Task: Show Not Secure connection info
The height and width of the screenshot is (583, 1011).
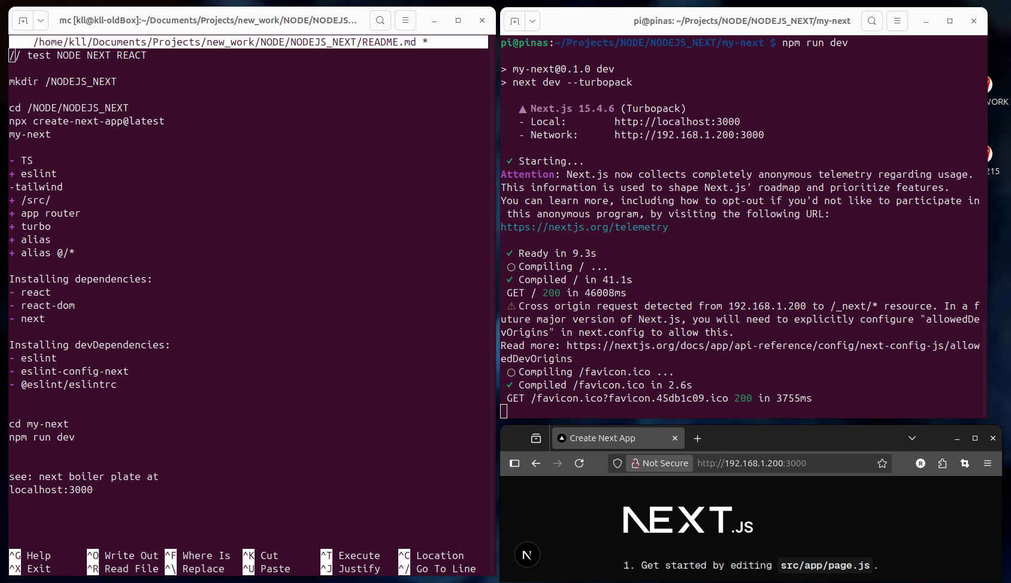Action: pos(659,463)
